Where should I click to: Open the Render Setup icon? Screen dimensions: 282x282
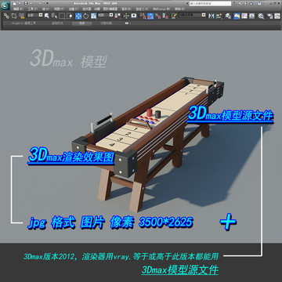click(270, 16)
